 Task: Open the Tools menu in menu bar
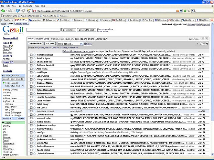coord(36,6)
